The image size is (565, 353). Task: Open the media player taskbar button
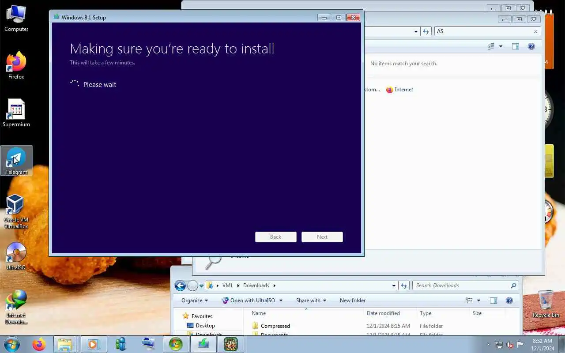point(94,344)
